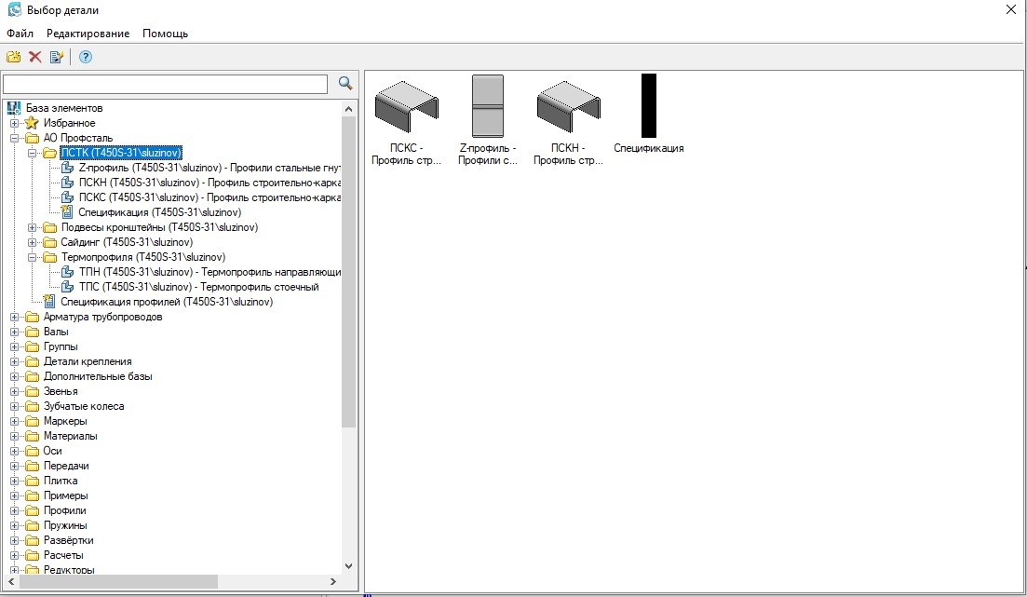Click the tree vertical scrollbar down arrow
The image size is (1027, 597).
tap(348, 566)
